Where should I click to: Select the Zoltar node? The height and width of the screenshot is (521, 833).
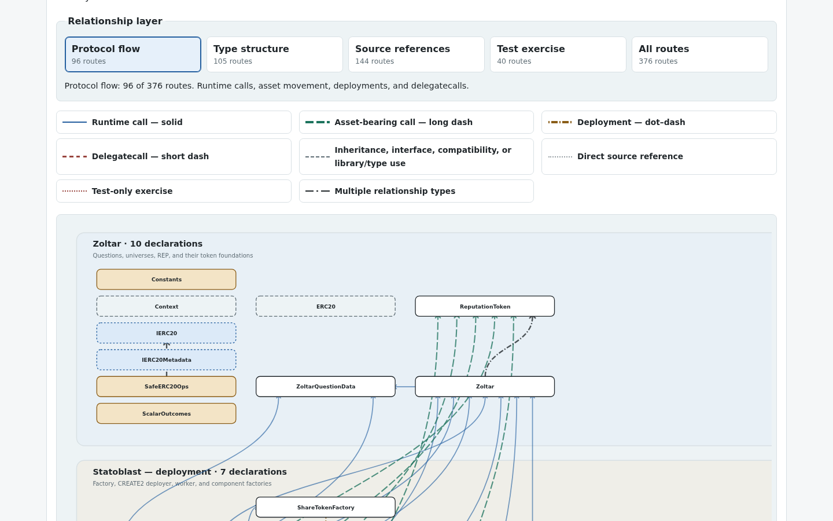[485, 387]
